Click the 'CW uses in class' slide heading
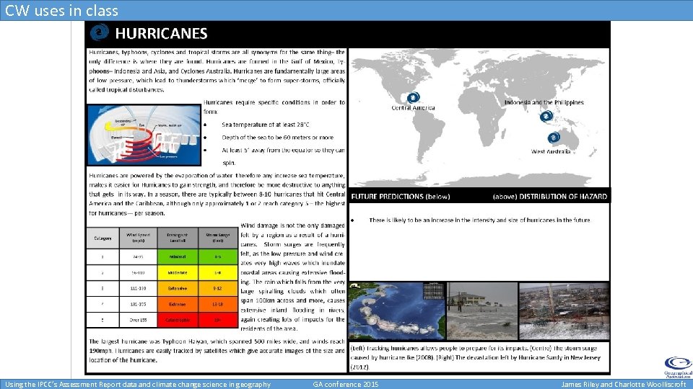The image size is (693, 389). (61, 10)
